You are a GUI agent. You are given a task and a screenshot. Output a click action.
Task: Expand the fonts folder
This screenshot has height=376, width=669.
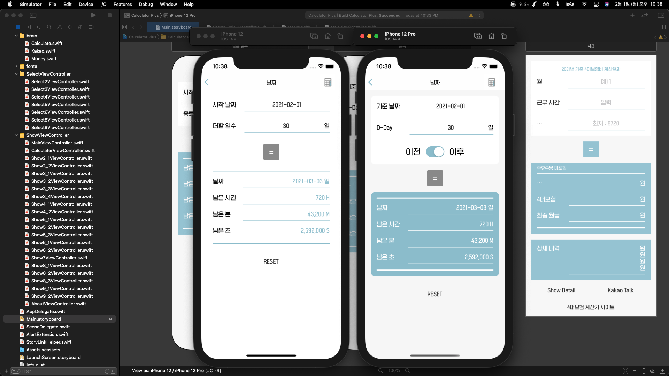tap(16, 66)
